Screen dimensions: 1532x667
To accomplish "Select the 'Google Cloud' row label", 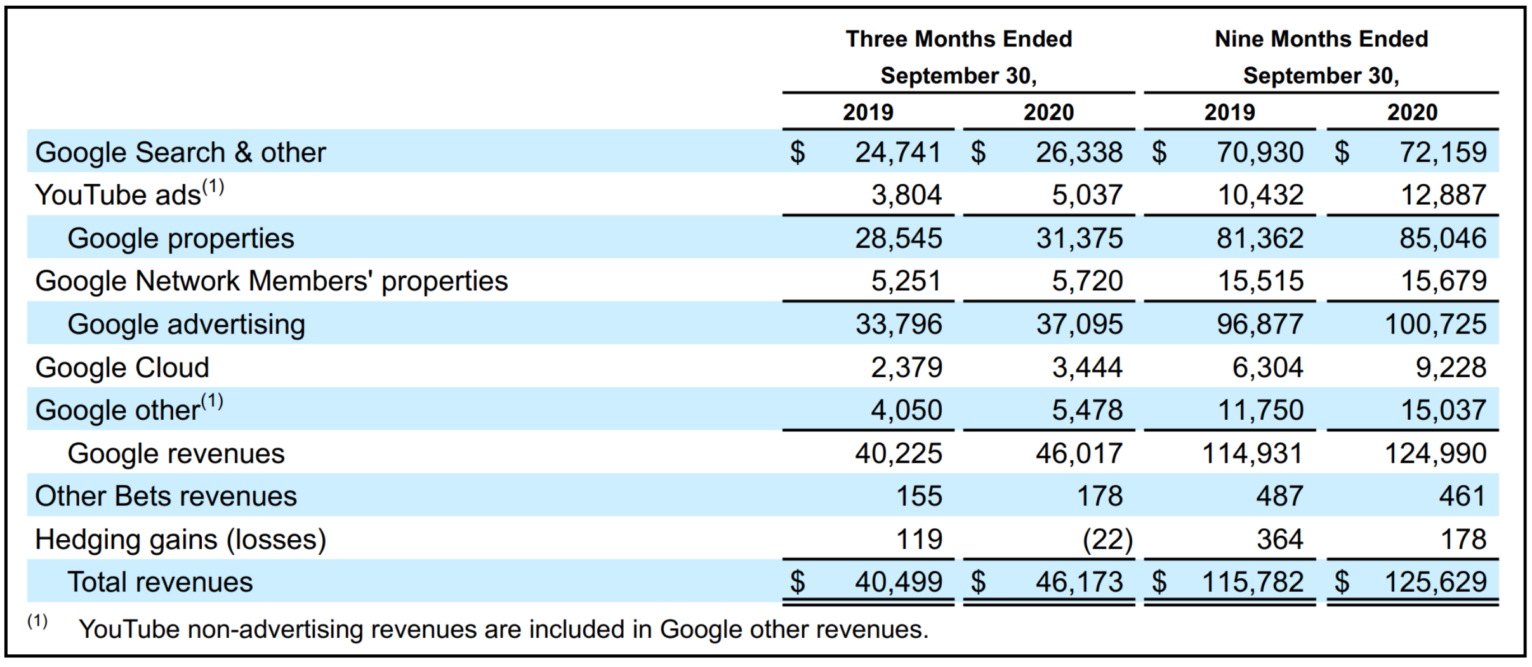I will tap(122, 368).
